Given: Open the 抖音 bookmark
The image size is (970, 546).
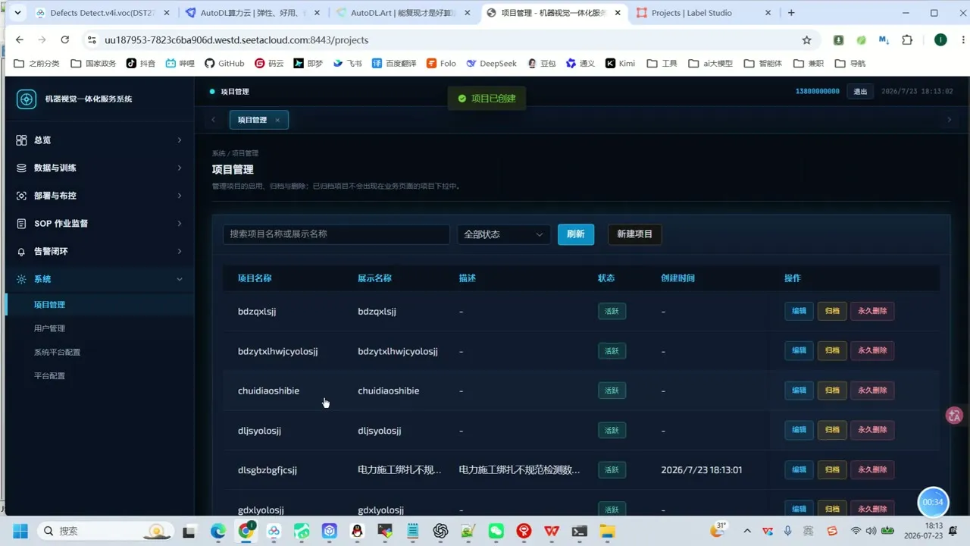Looking at the screenshot, I should (x=141, y=64).
